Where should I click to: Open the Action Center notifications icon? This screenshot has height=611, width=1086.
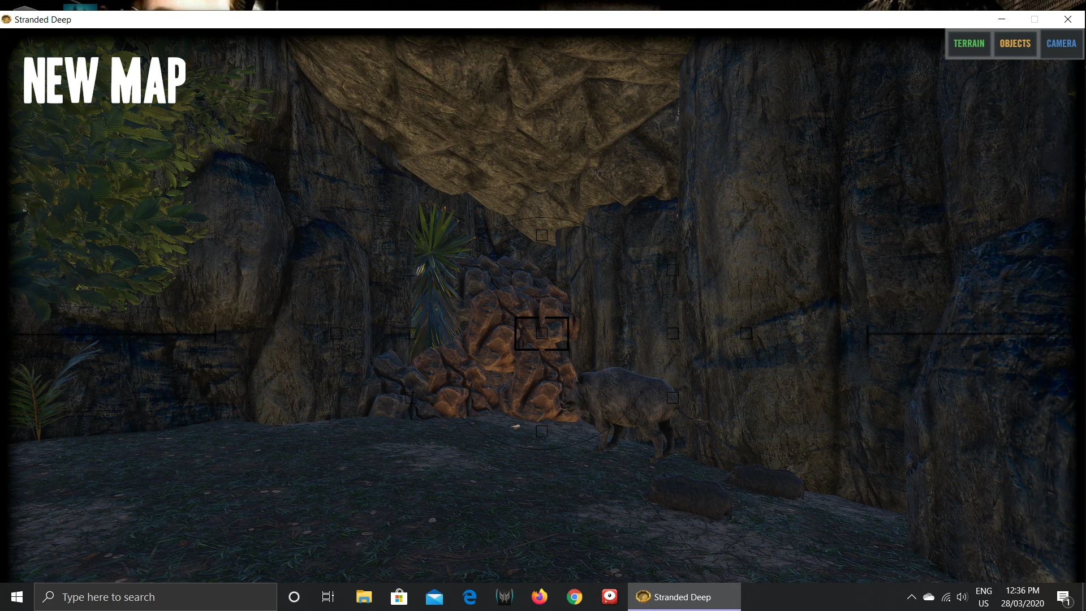pos(1063,597)
